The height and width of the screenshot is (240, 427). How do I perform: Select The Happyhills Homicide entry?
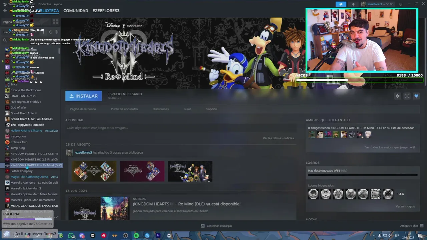(x=27, y=125)
